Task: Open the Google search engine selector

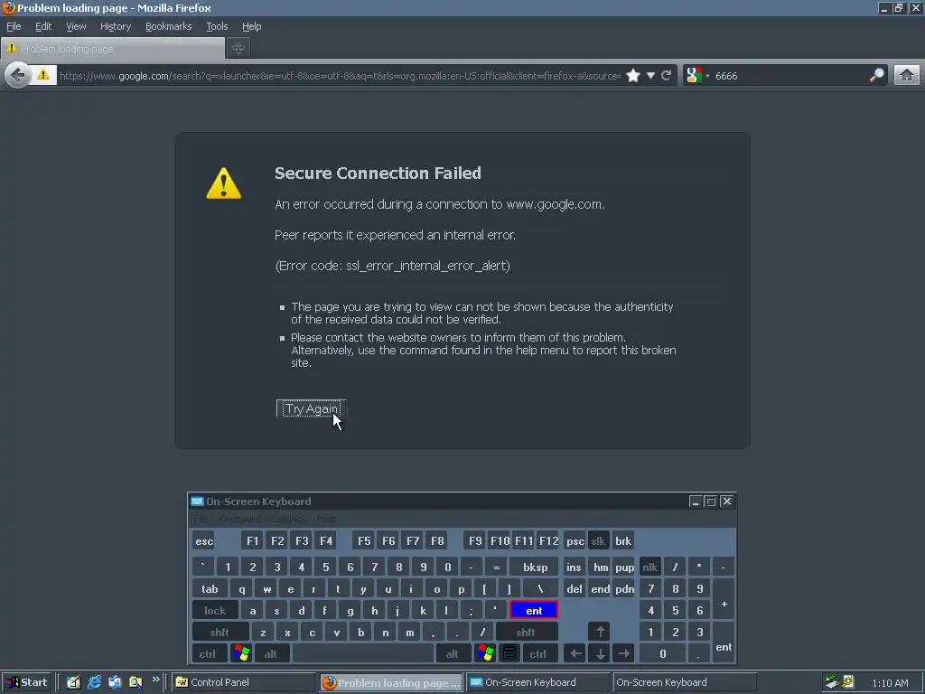Action: click(x=696, y=76)
